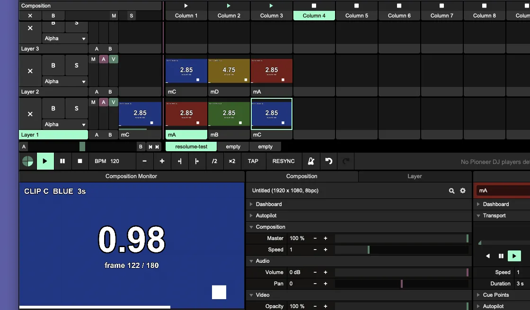Select the resolume-test deck tab
Image resolution: width=530 pixels, height=310 pixels.
(x=191, y=146)
